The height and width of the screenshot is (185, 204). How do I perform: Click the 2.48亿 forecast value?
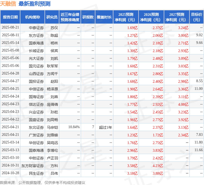(x=158, y=58)
